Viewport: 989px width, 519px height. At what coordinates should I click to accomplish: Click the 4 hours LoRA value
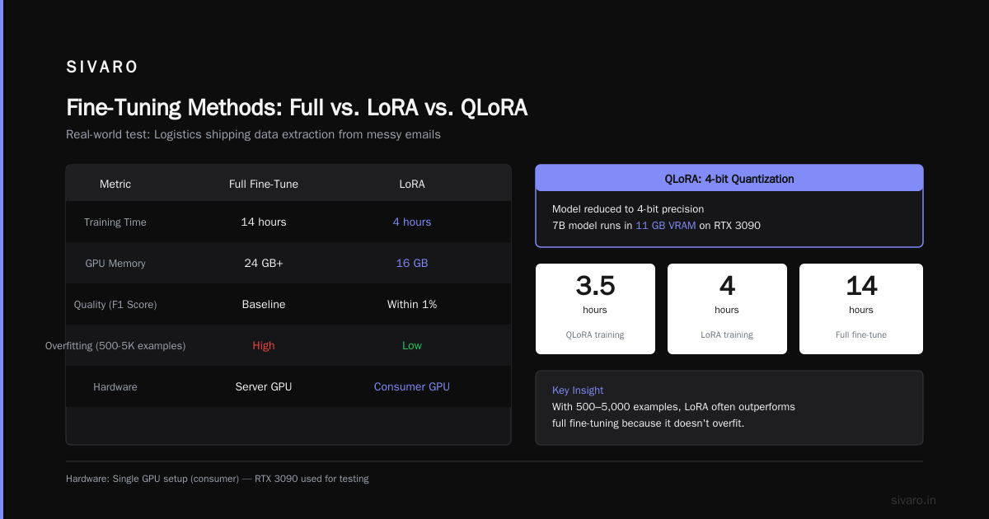[412, 222]
